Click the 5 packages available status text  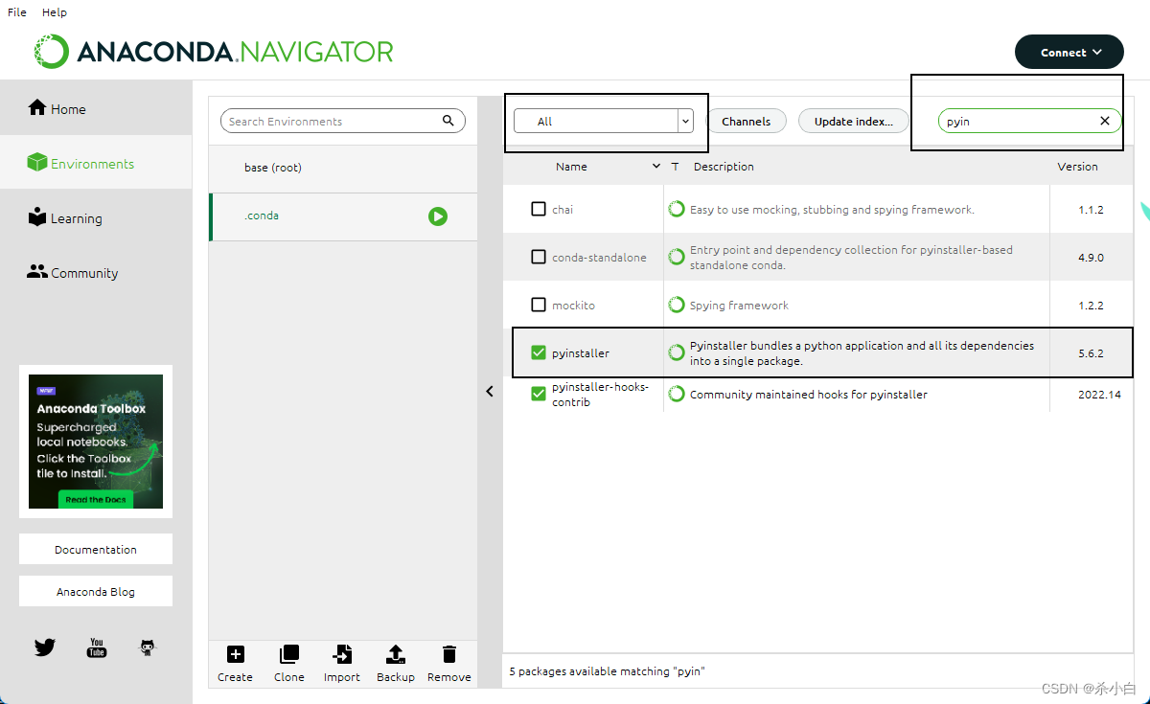point(607,671)
